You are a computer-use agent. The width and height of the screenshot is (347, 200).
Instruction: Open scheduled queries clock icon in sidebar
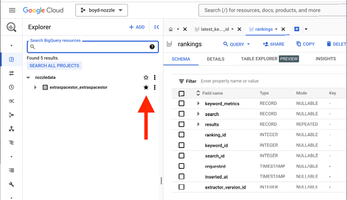[12, 87]
